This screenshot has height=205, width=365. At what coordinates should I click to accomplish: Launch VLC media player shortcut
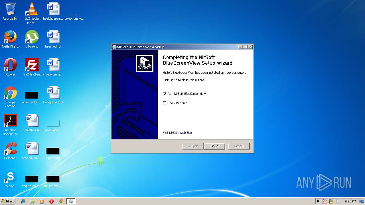[31, 13]
